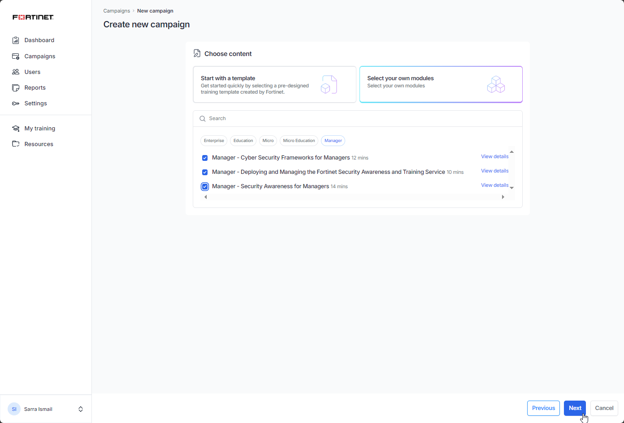Click the Settings key icon

click(16, 104)
